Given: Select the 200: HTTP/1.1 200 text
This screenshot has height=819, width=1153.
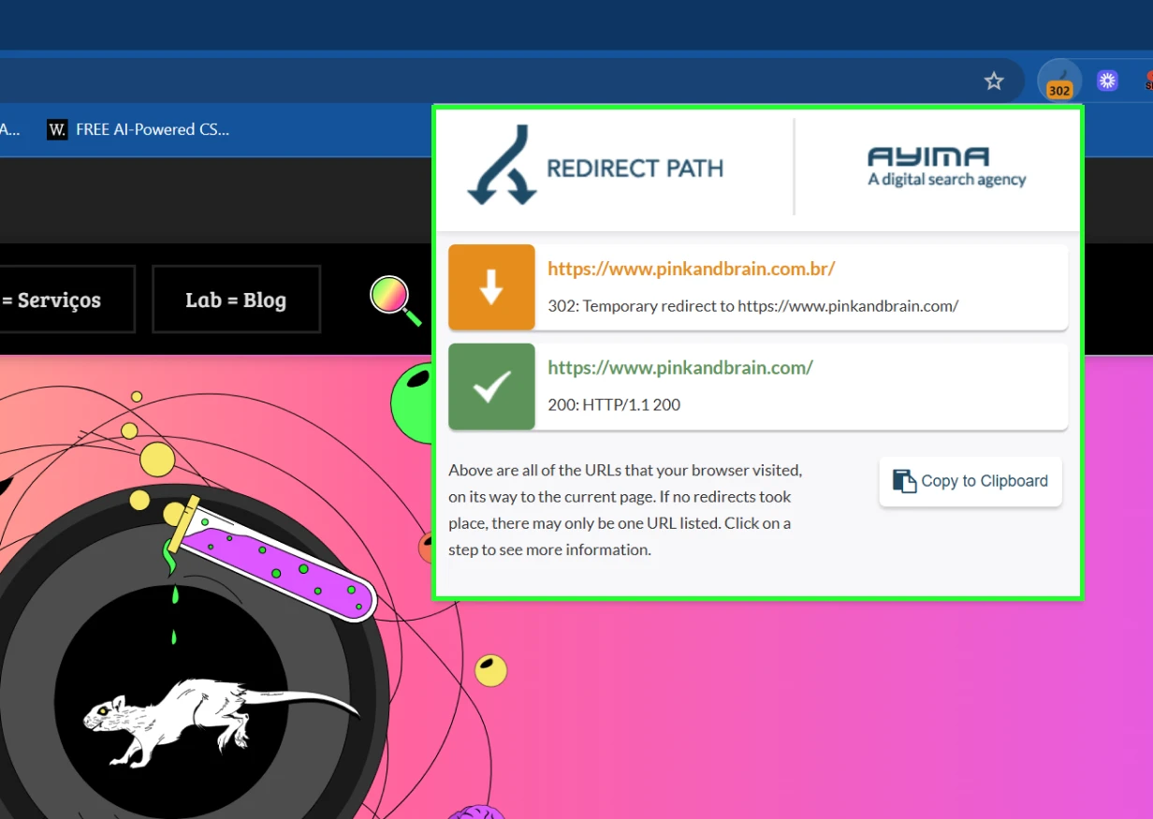Looking at the screenshot, I should pos(614,405).
